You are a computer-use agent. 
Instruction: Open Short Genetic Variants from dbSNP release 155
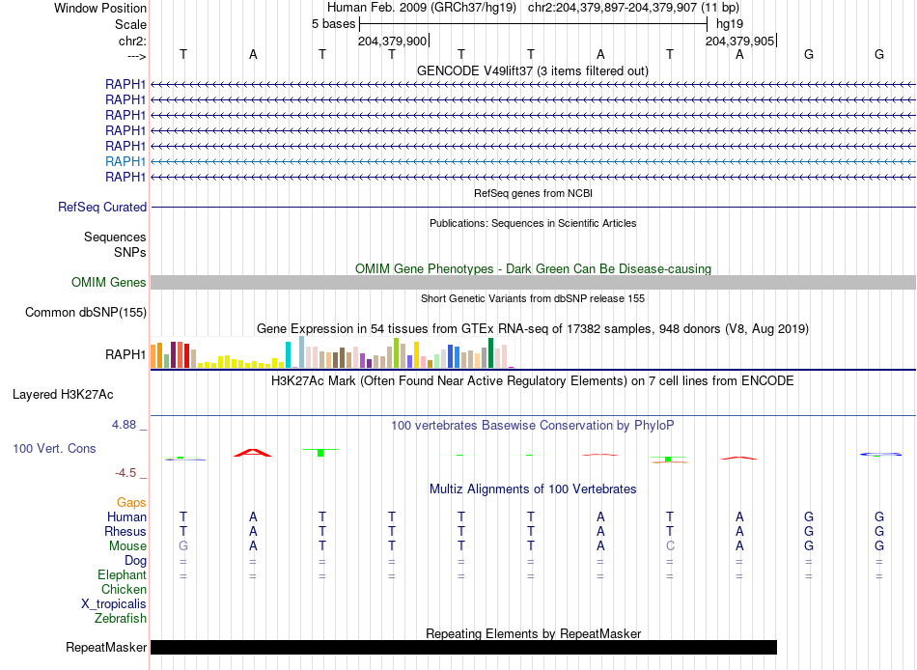(x=533, y=298)
